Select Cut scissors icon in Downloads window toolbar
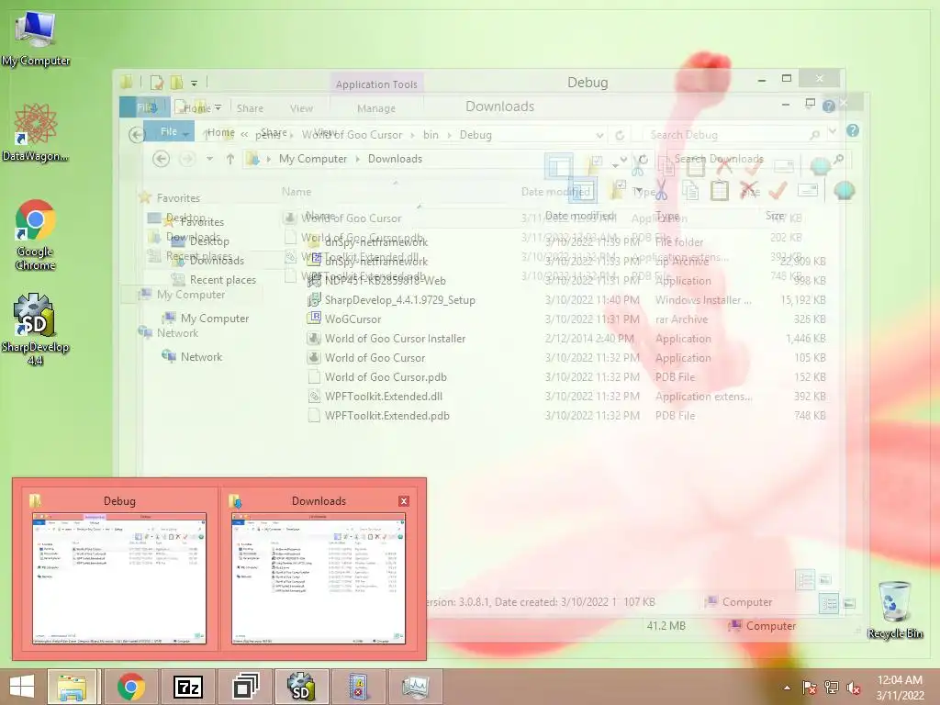940x705 pixels. [661, 191]
